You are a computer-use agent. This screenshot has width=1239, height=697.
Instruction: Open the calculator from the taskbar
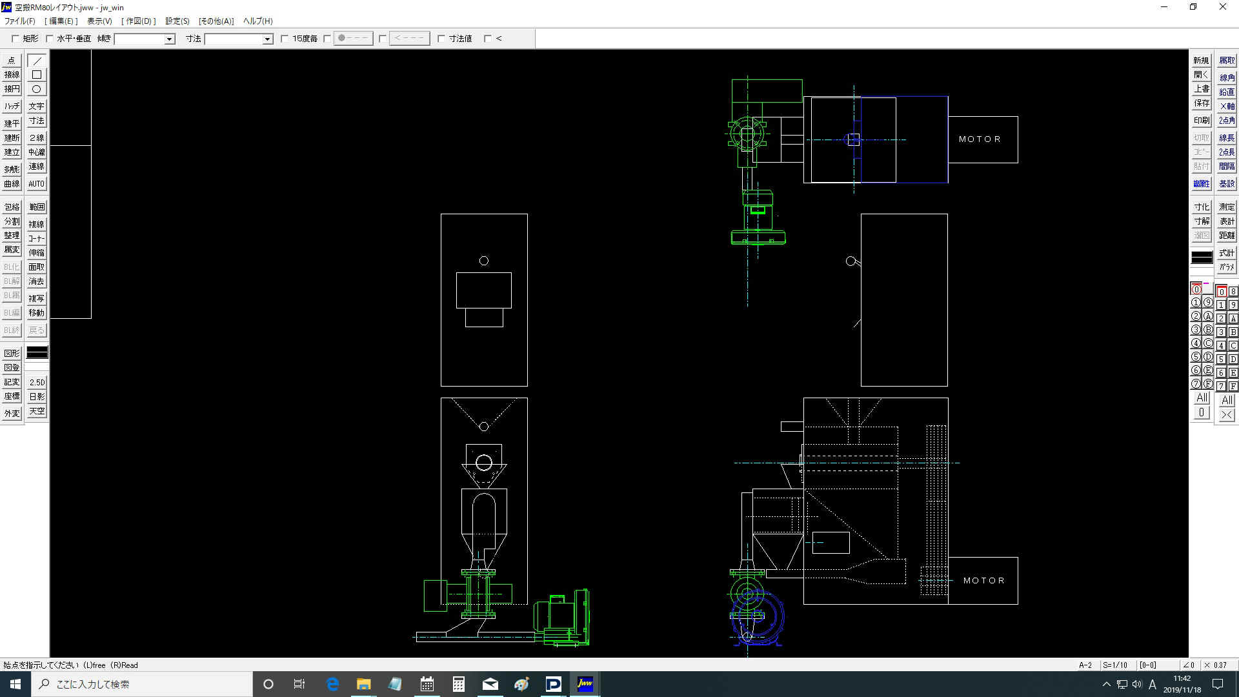click(x=458, y=684)
